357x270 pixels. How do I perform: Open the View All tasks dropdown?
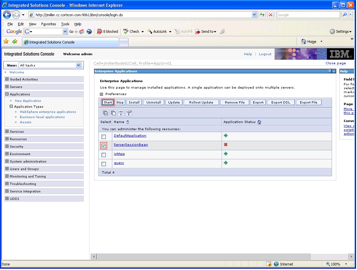[x=50, y=65]
